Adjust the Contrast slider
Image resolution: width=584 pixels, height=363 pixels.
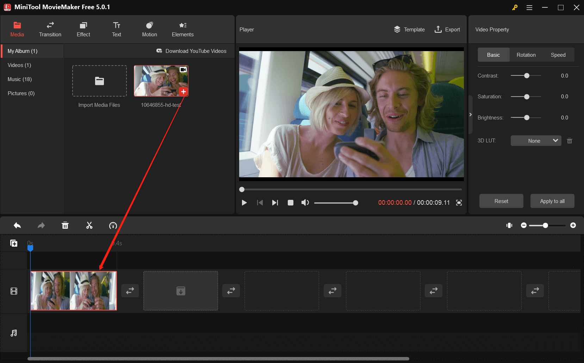coord(526,76)
